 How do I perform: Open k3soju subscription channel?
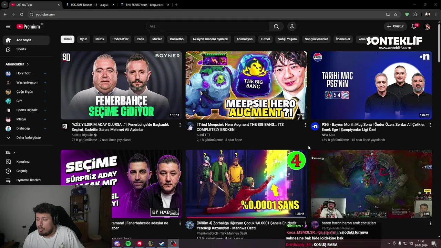click(x=26, y=119)
